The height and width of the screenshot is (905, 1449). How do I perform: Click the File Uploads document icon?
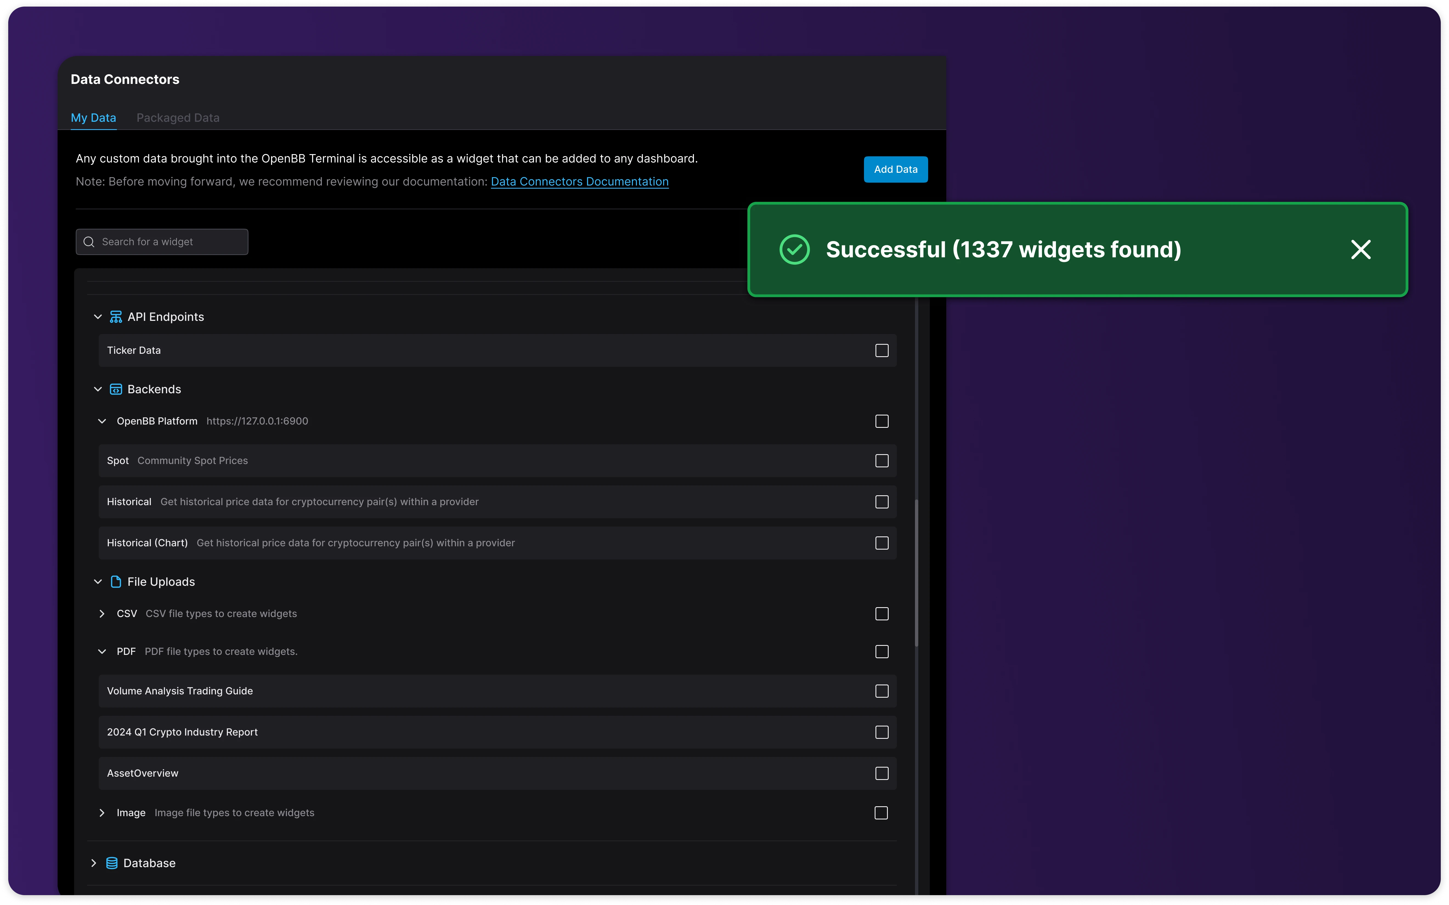115,582
